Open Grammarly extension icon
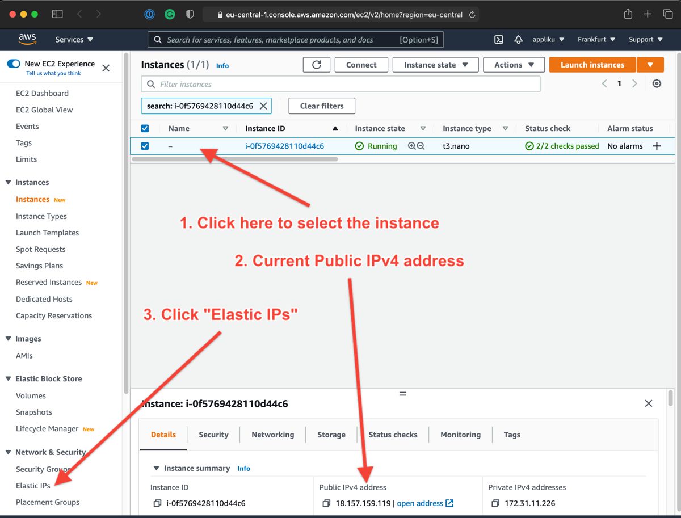 click(170, 14)
